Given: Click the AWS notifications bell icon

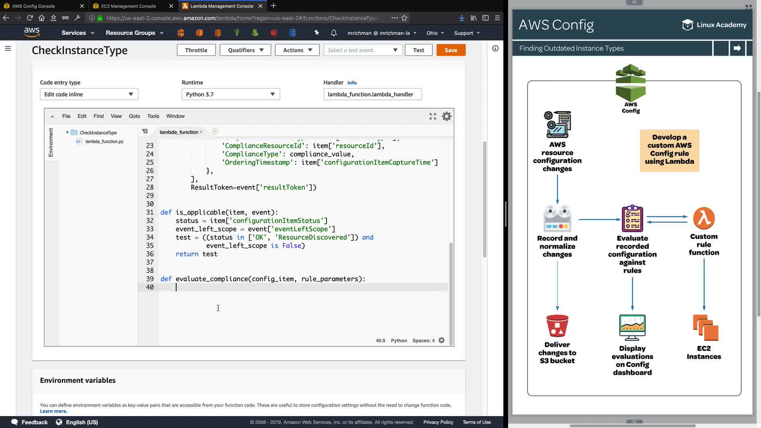Looking at the screenshot, I should coord(334,33).
